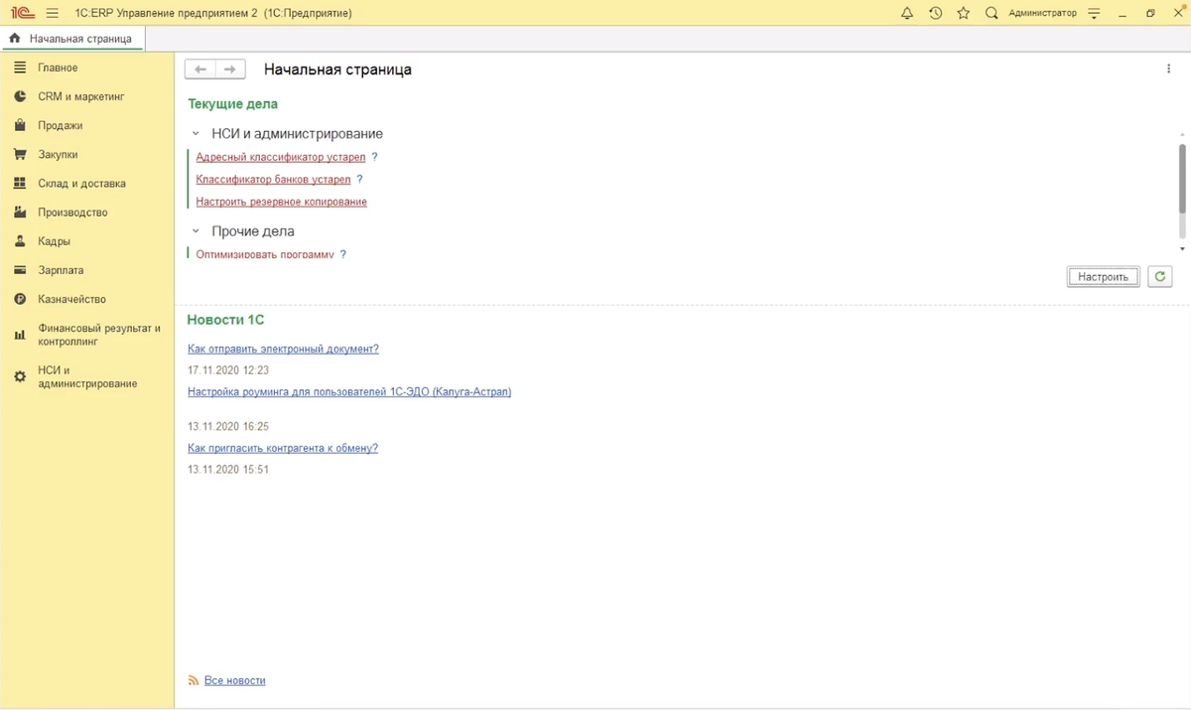Switch to the Начальная страница tab

tap(72, 39)
